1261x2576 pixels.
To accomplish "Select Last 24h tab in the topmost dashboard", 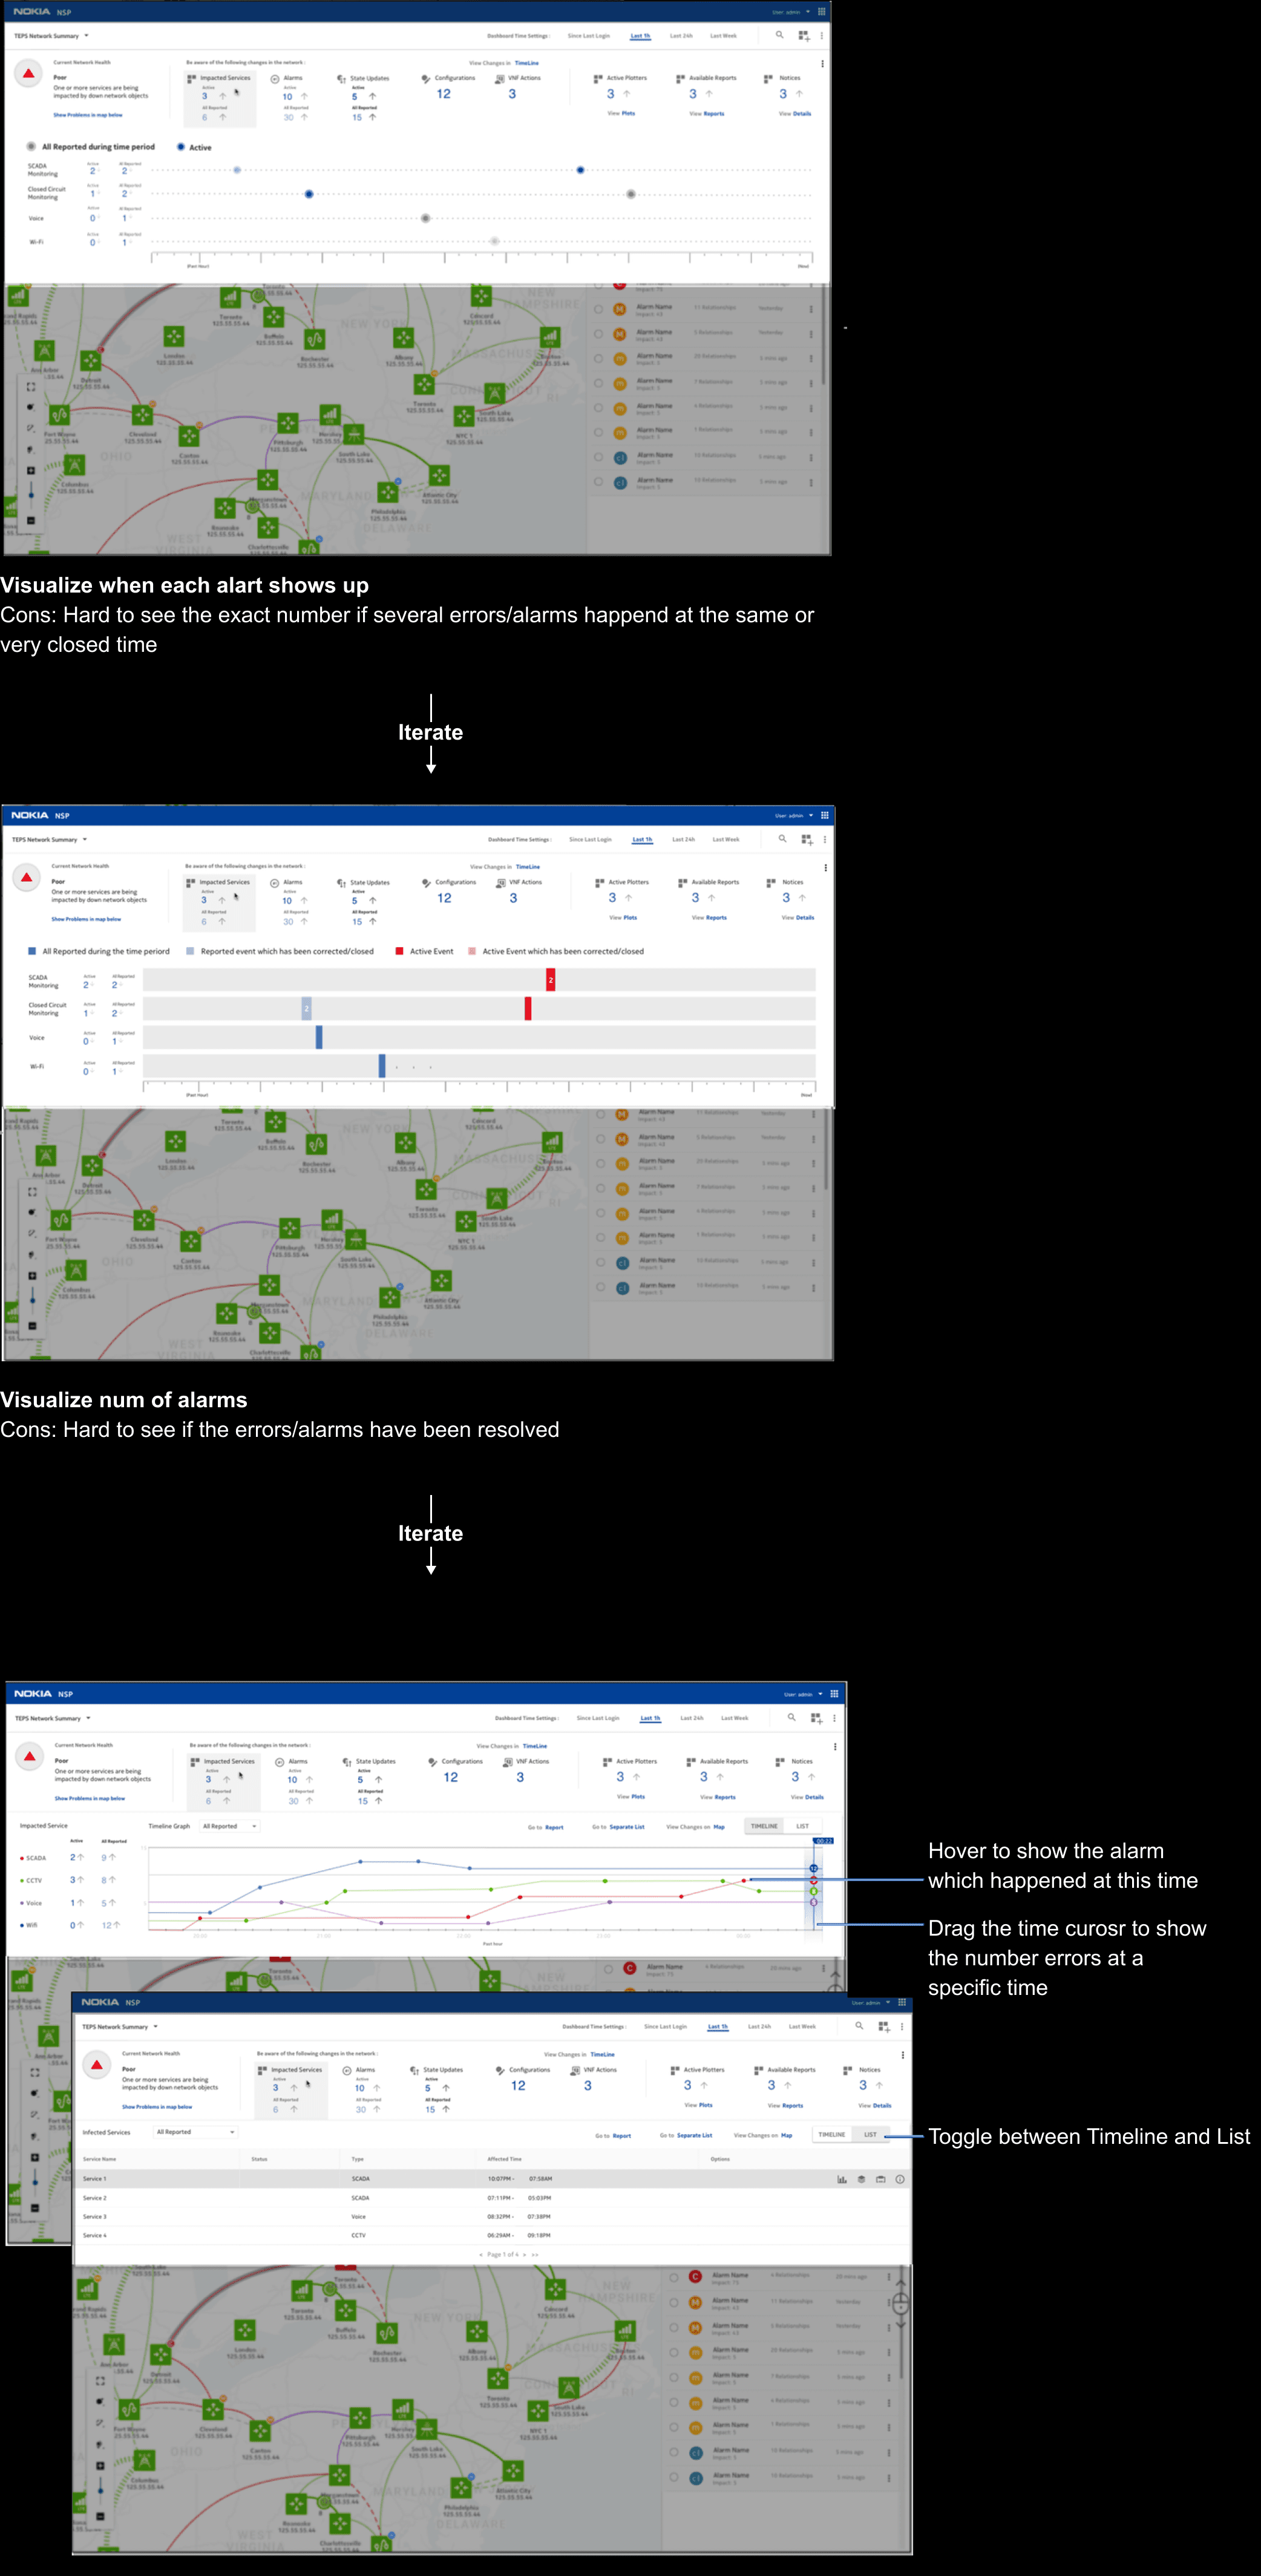I will coord(681,36).
